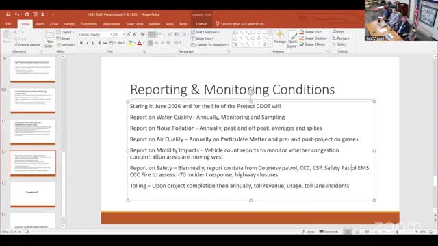This screenshot has width=438, height=246.
Task: Open the Layout dropdown
Action: (x=66, y=32)
